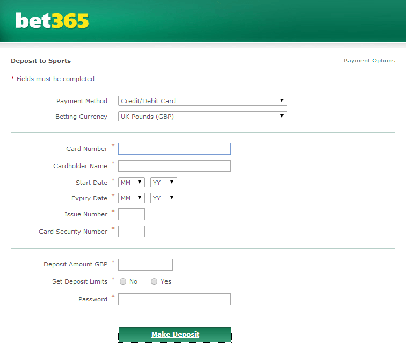Click the Password input field
Screen dimensions: 406x347
click(x=174, y=299)
